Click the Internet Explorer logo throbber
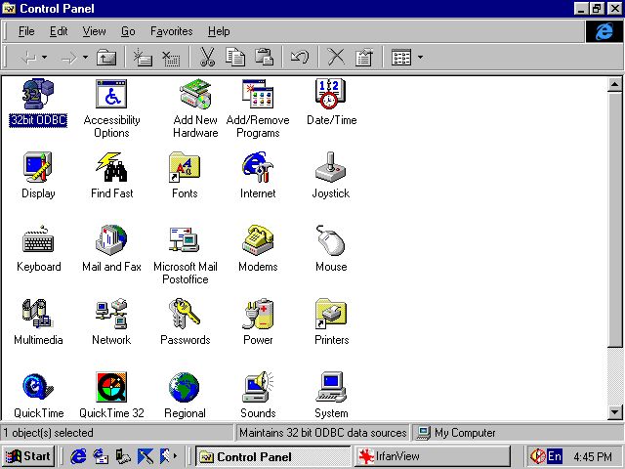Image resolution: width=625 pixels, height=469 pixels. pos(604,31)
